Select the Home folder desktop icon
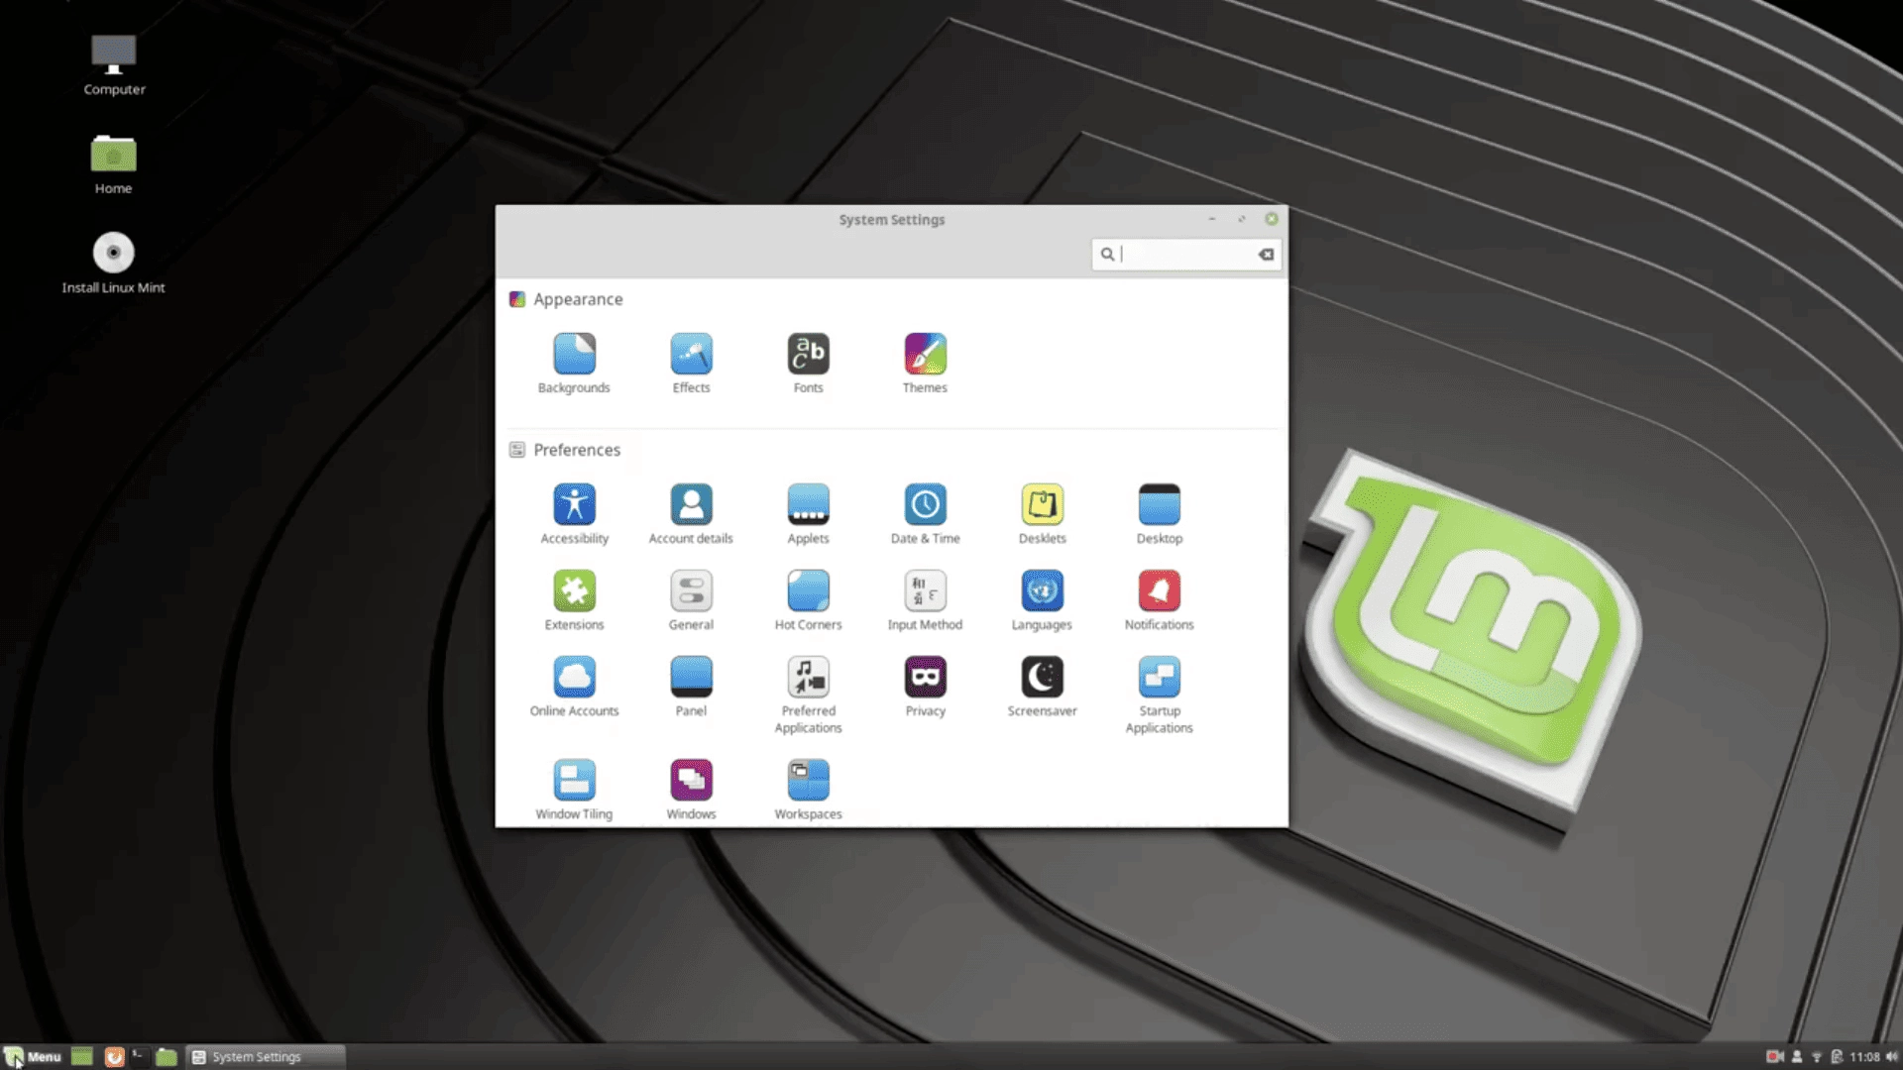1903x1070 pixels. pyautogui.click(x=113, y=164)
